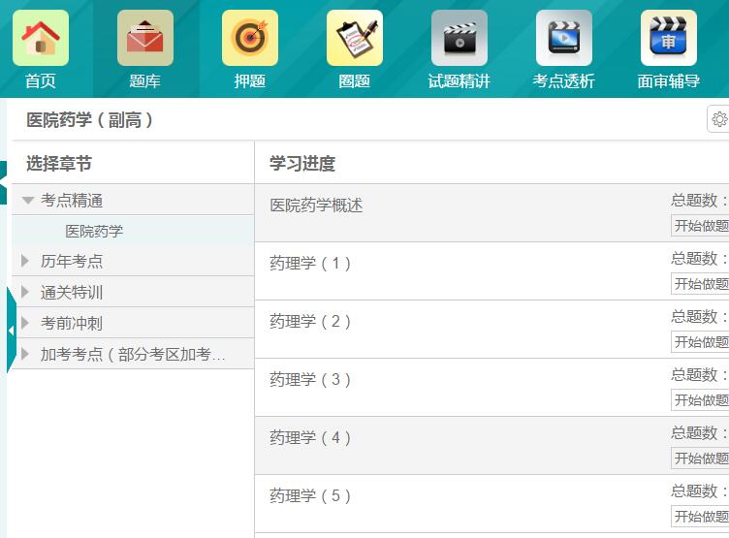Open the 药理学（5） chapter row

(310, 496)
